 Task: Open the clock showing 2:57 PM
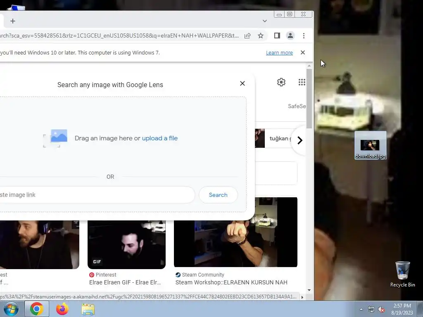tap(402, 309)
